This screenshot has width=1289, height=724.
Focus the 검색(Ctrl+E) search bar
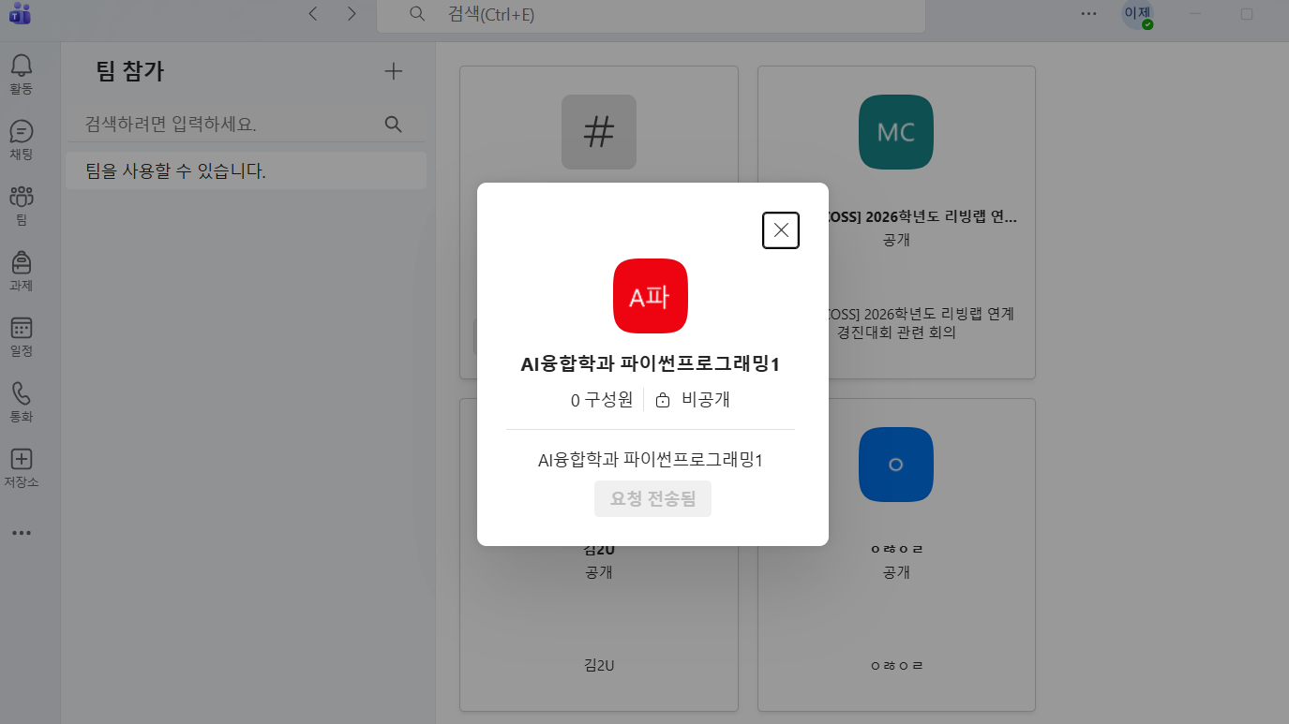pos(651,15)
